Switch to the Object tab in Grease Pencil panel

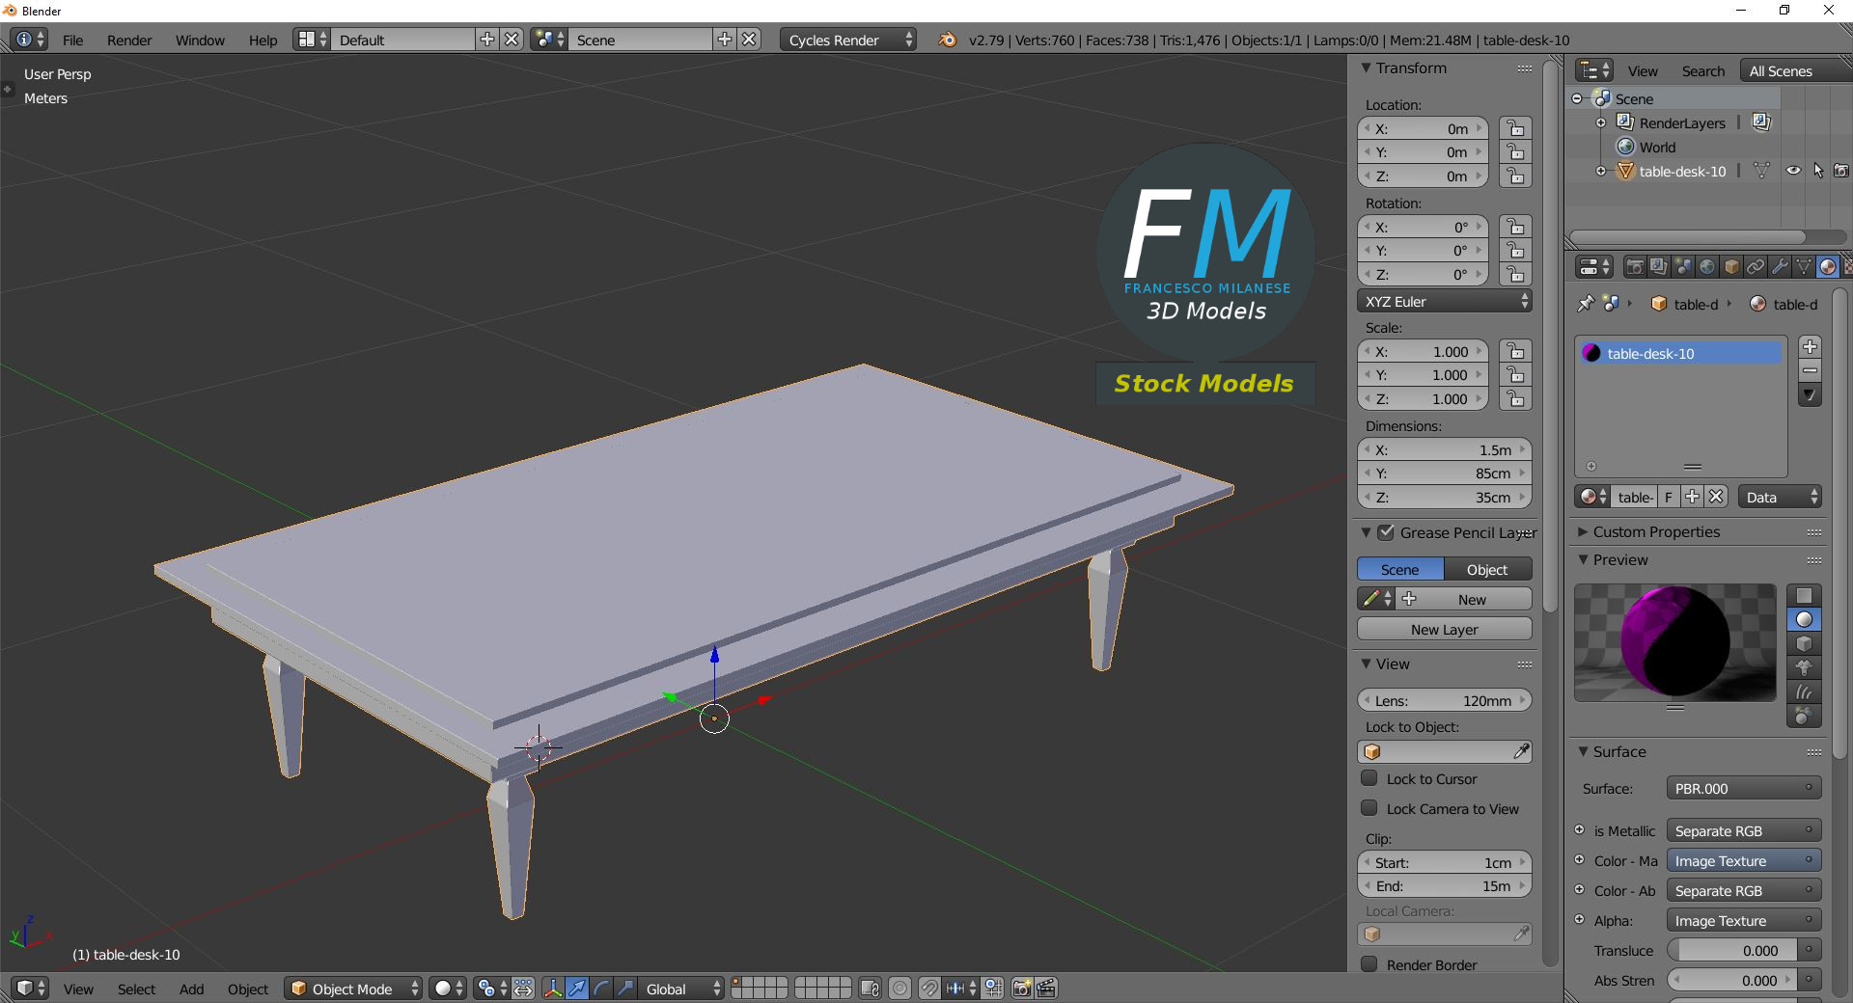pyautogui.click(x=1485, y=569)
